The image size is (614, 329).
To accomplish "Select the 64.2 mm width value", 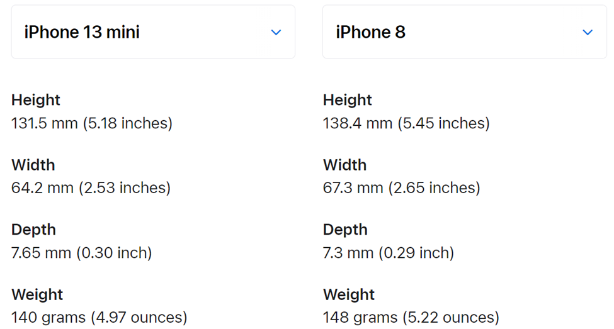I will click(91, 187).
